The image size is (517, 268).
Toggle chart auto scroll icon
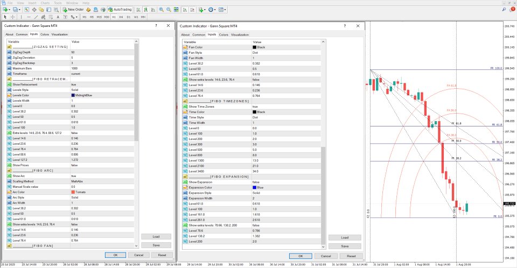(x=185, y=10)
